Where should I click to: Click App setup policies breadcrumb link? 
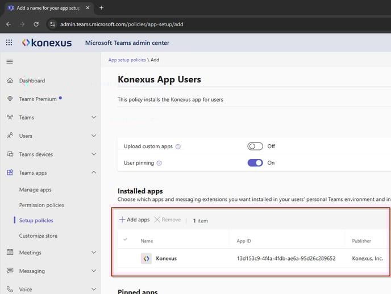[127, 60]
